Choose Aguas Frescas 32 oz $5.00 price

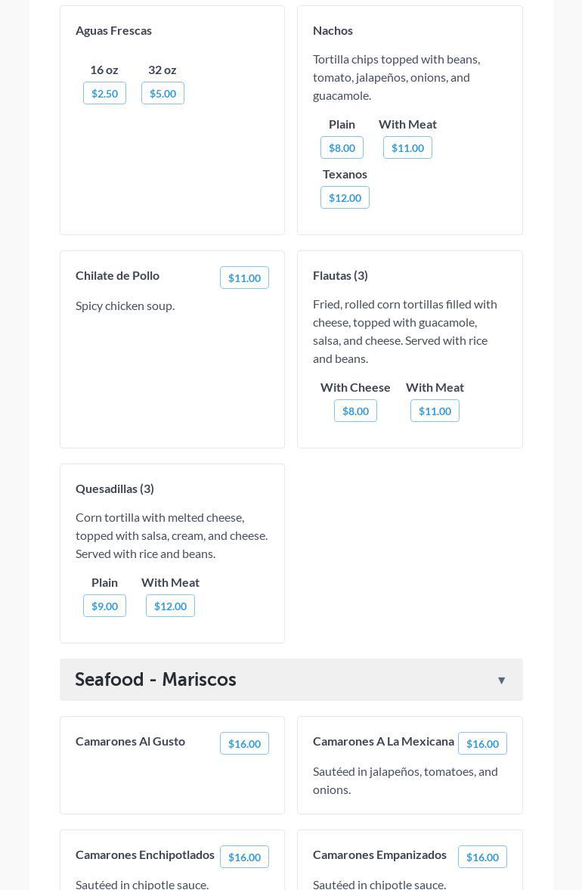(163, 94)
